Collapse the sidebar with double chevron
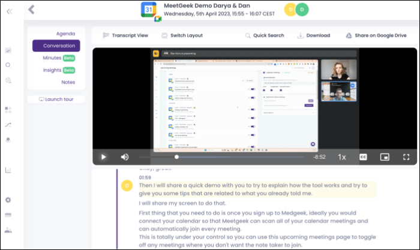Screen dimensions: 420x250 pos(8,10)
